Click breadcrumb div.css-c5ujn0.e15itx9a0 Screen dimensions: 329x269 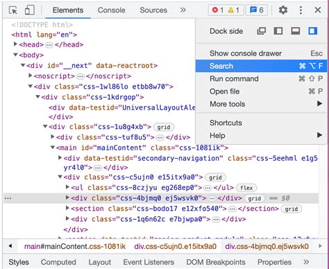tap(175, 246)
